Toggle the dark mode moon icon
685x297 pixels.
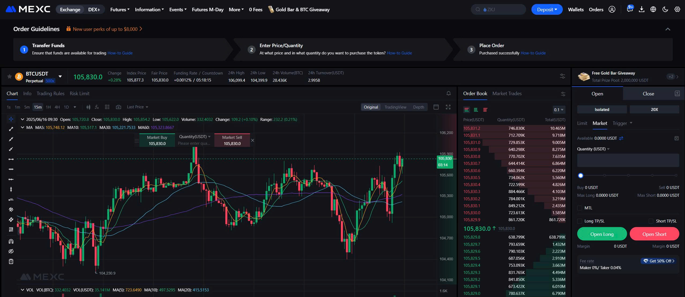pyautogui.click(x=665, y=9)
